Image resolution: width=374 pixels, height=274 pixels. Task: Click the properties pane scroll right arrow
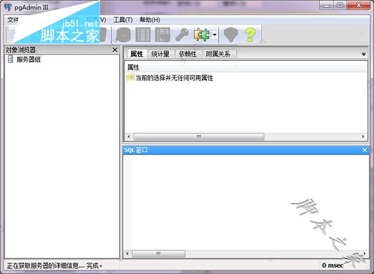(363, 136)
